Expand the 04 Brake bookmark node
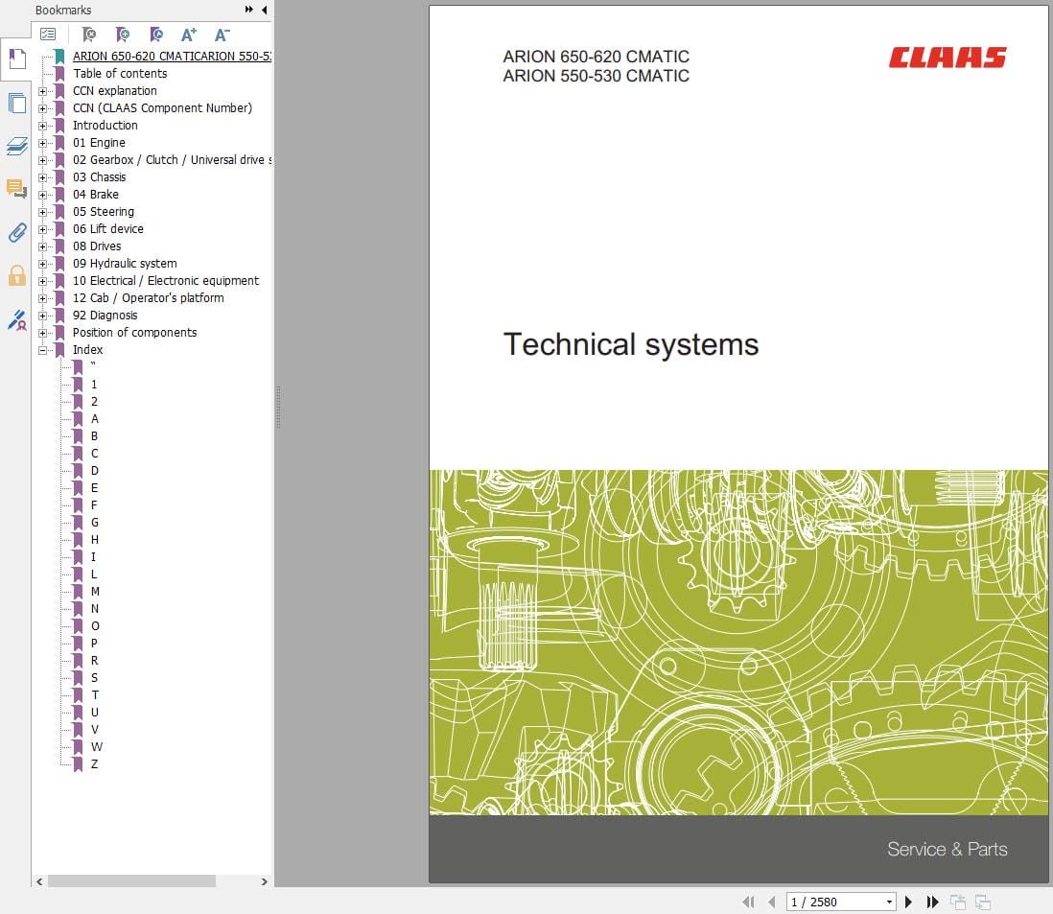The height and width of the screenshot is (914, 1053). click(43, 195)
